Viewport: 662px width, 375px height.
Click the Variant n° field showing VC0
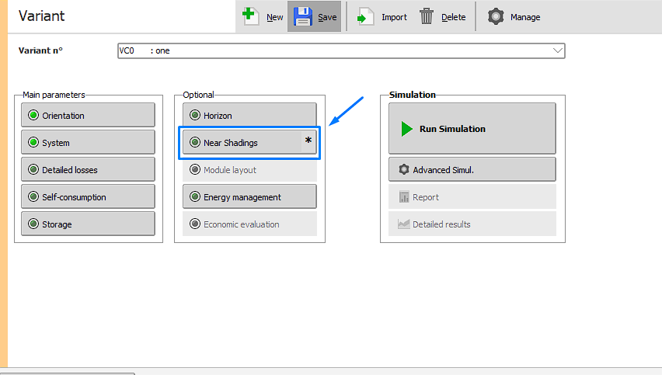tap(334, 50)
